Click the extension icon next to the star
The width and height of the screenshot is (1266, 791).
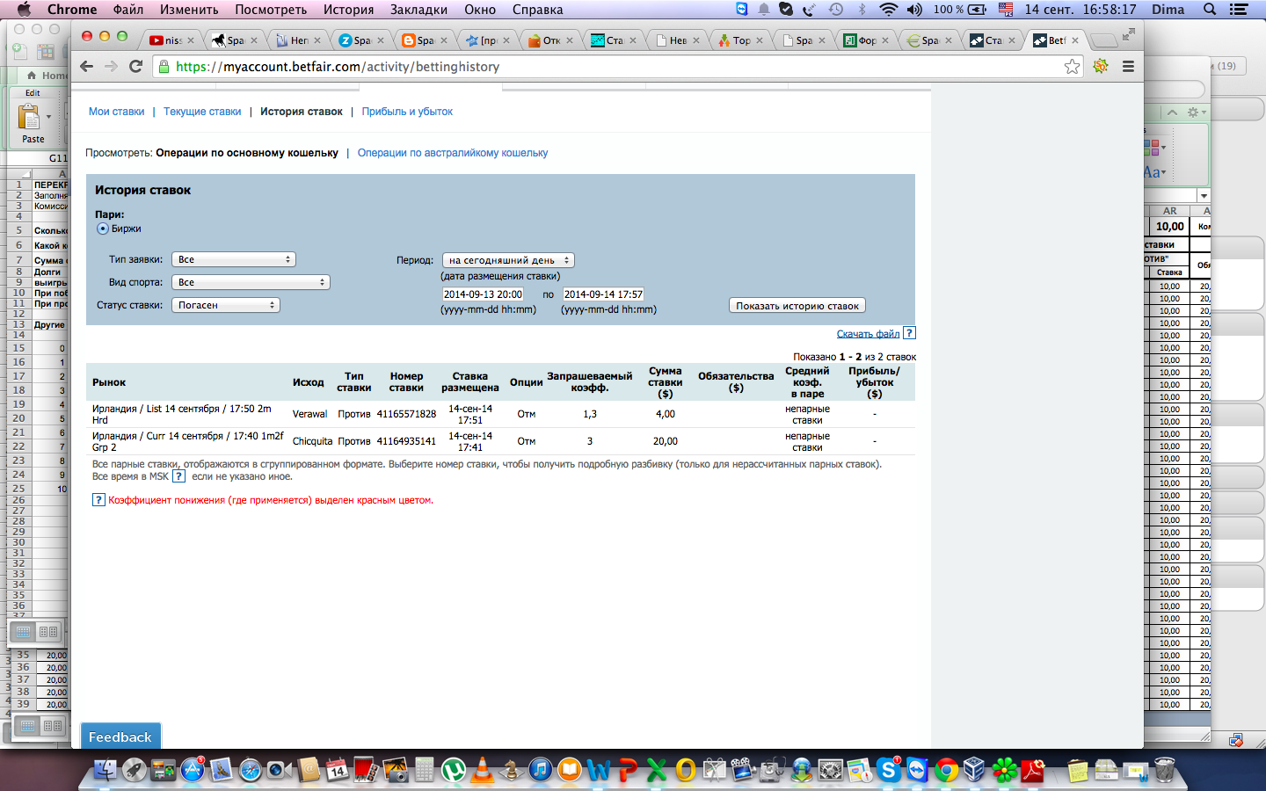tap(1101, 66)
